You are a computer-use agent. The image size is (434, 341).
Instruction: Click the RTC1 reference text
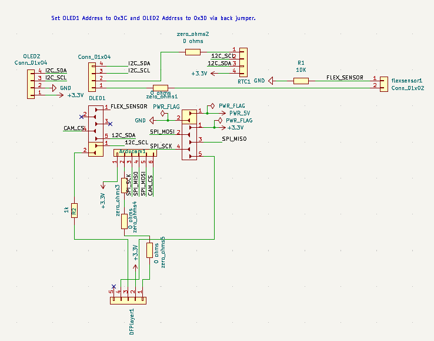(x=244, y=82)
